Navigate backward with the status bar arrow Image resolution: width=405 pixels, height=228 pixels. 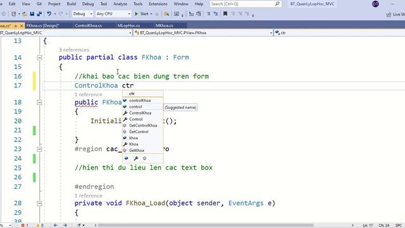[56, 225]
